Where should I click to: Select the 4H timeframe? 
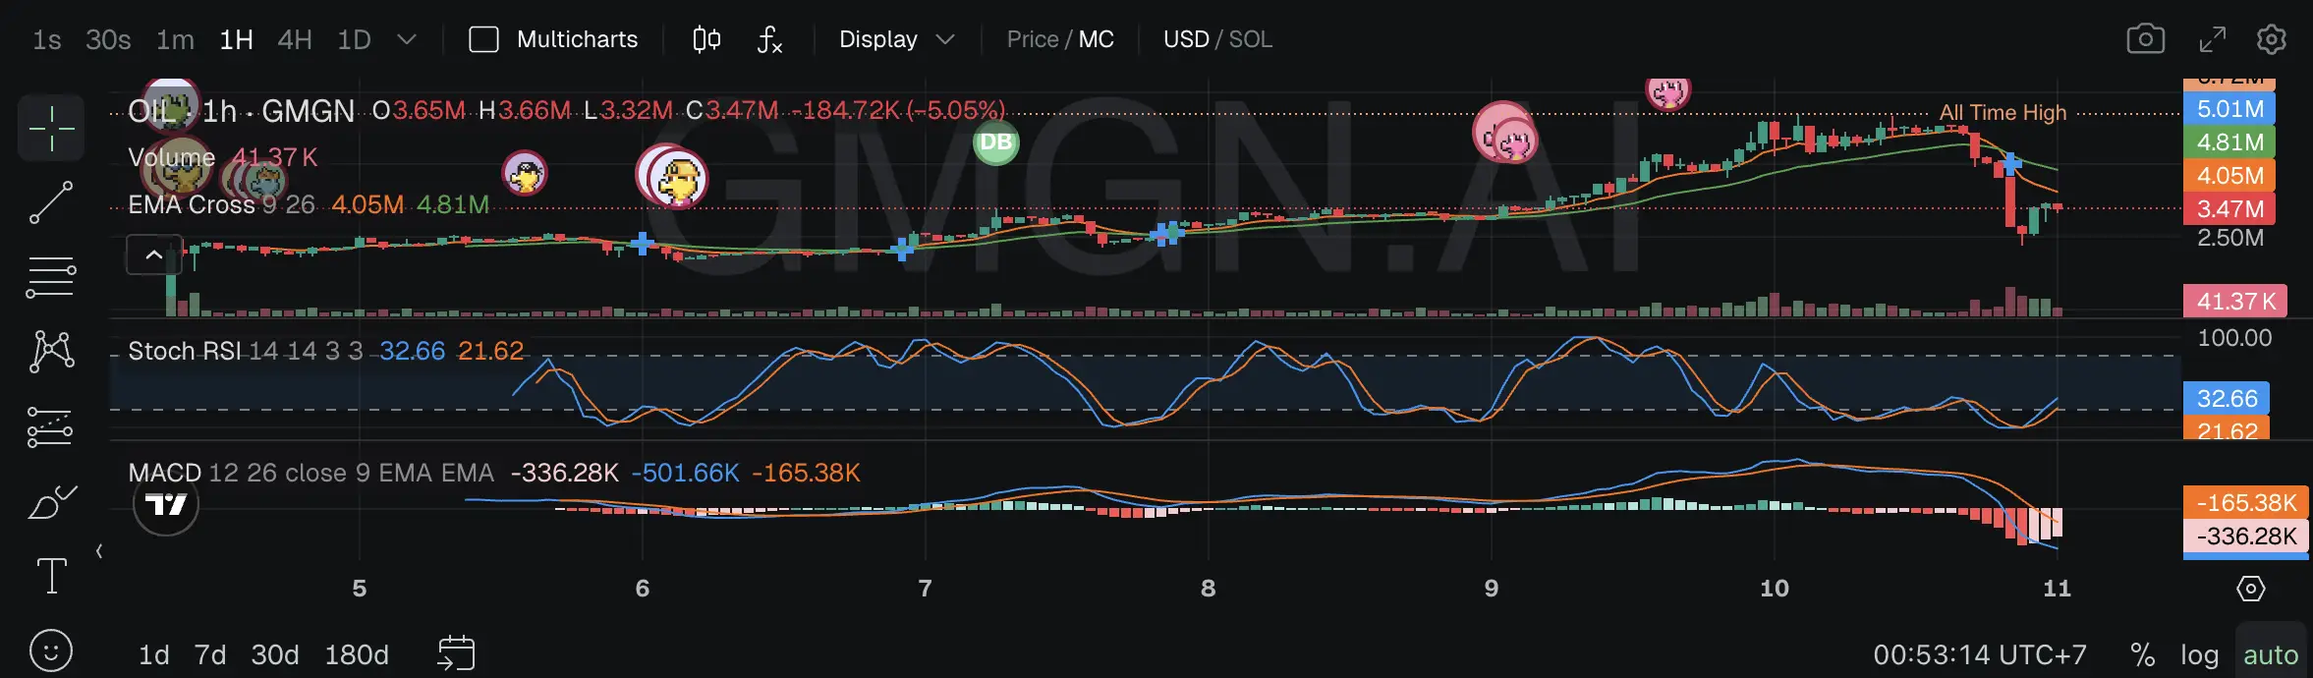pyautogui.click(x=295, y=39)
